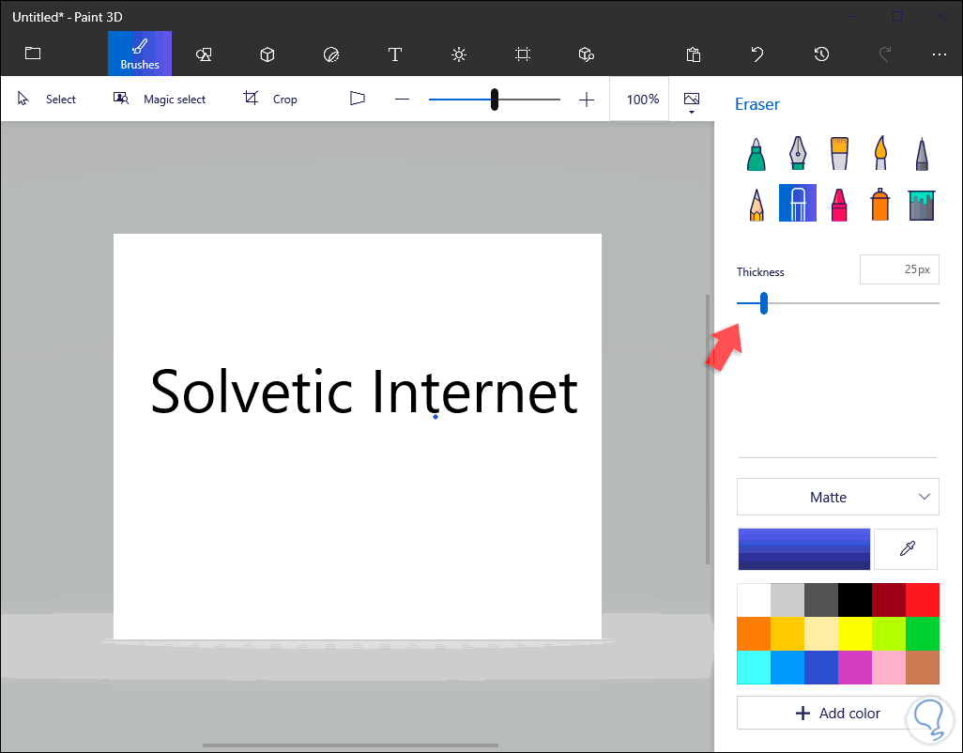Select the Marker brush tool
Screen dimensions: 963x753
point(756,153)
